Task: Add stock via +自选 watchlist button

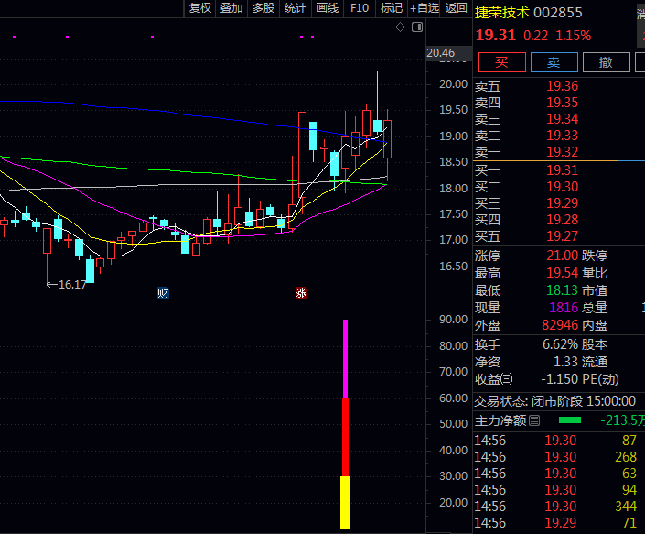Action: tap(425, 8)
